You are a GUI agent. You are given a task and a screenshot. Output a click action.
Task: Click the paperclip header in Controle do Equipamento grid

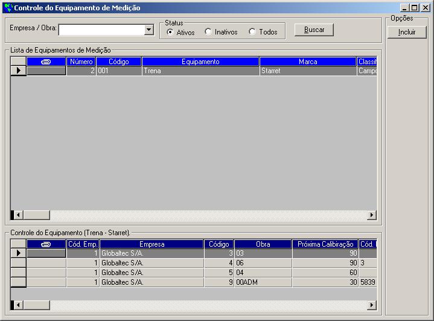point(46,244)
